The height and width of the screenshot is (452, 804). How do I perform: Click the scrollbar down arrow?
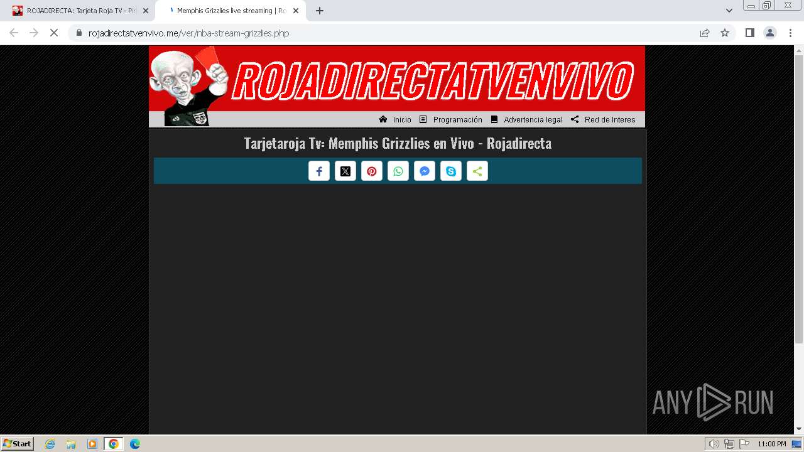(x=799, y=429)
